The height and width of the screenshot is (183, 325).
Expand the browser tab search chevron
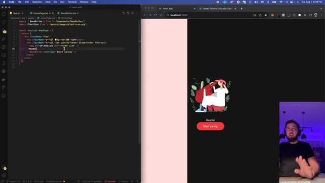[321, 9]
